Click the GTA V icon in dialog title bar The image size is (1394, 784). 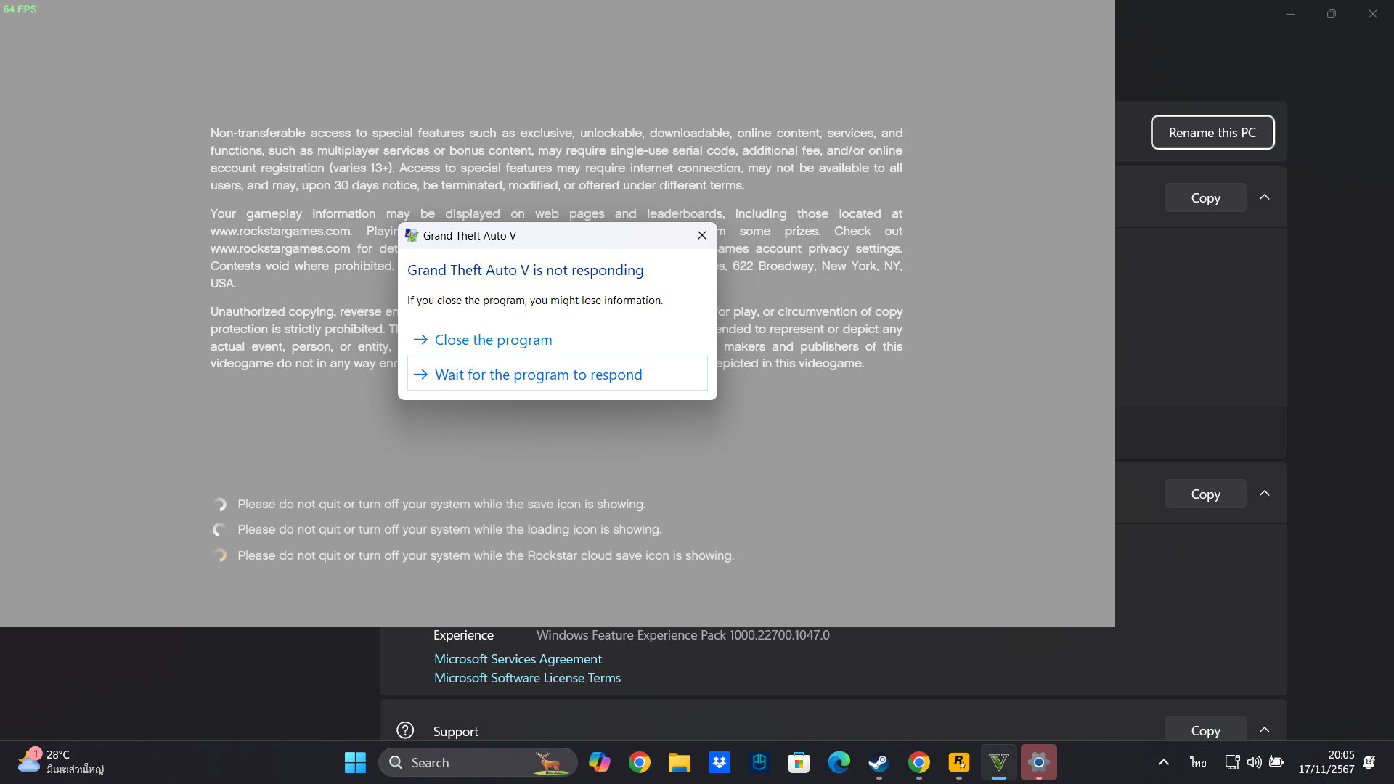[412, 235]
